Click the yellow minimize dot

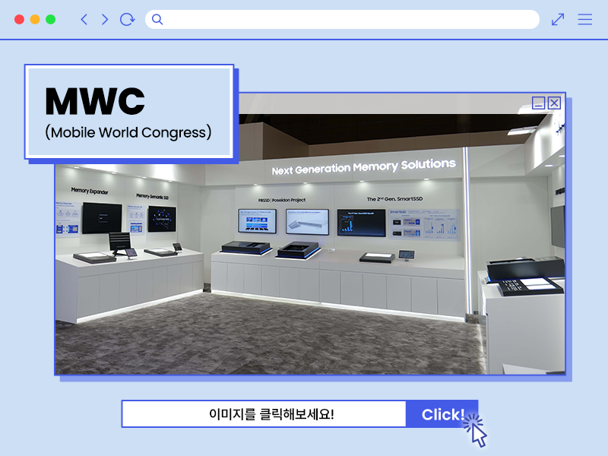click(35, 20)
